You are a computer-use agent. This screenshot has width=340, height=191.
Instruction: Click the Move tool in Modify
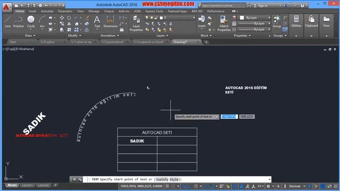coord(62,18)
